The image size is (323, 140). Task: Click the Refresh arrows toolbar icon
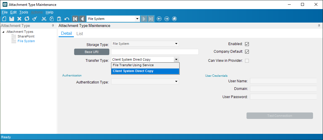27,19
